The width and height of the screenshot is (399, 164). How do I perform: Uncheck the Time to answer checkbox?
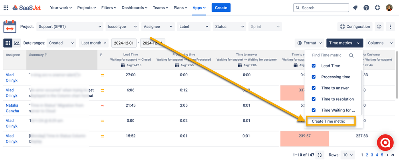point(314,88)
